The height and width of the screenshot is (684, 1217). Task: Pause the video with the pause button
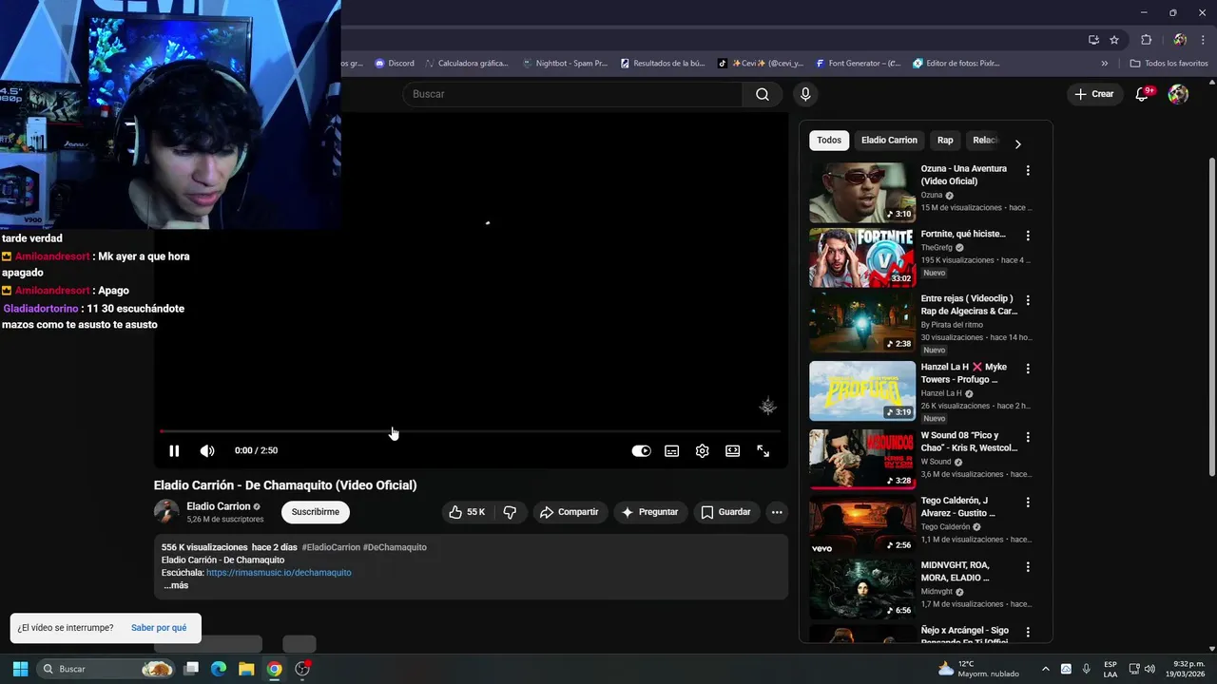[x=174, y=451]
